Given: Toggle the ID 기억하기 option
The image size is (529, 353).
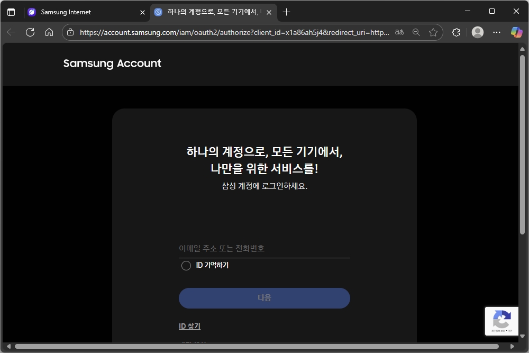Looking at the screenshot, I should [186, 266].
